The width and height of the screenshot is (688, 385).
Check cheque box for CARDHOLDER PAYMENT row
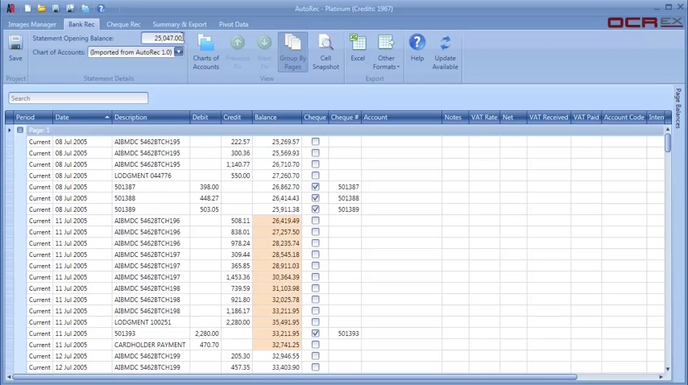point(316,345)
